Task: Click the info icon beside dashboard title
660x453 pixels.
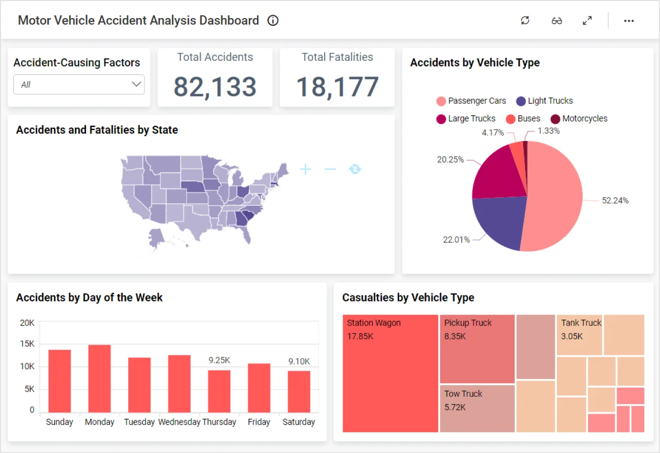Action: click(273, 21)
